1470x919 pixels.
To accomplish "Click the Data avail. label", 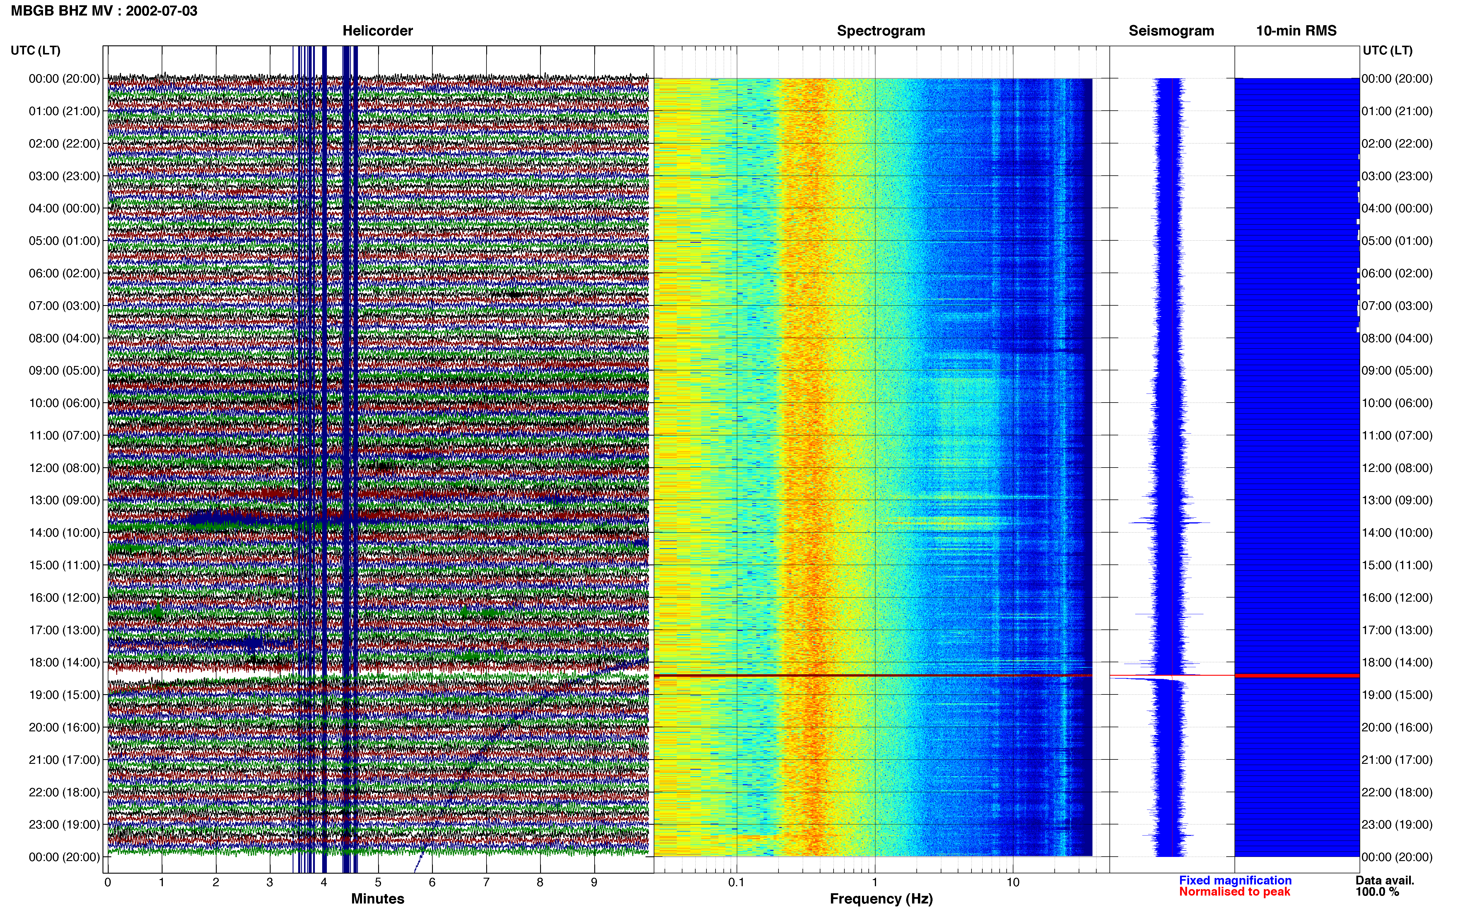I will [1385, 880].
